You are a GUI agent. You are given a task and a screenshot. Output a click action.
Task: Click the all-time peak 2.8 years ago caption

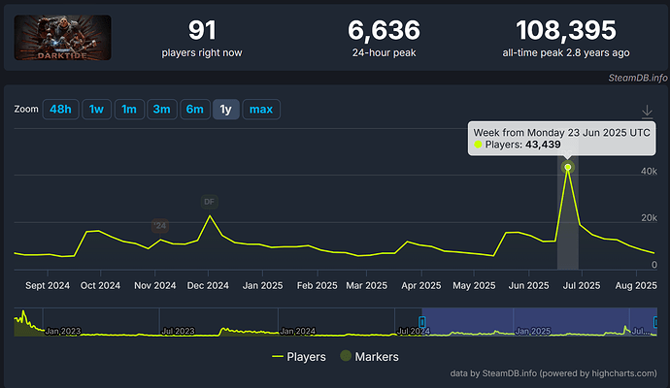point(566,53)
